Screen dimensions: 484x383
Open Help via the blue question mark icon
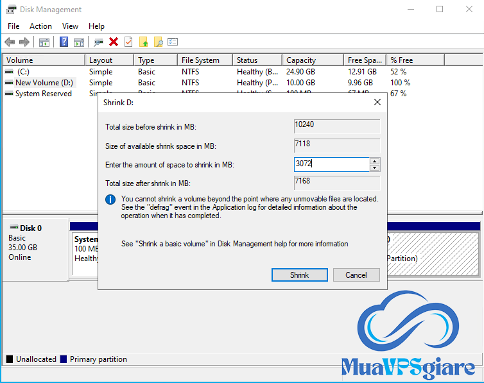pyautogui.click(x=64, y=42)
